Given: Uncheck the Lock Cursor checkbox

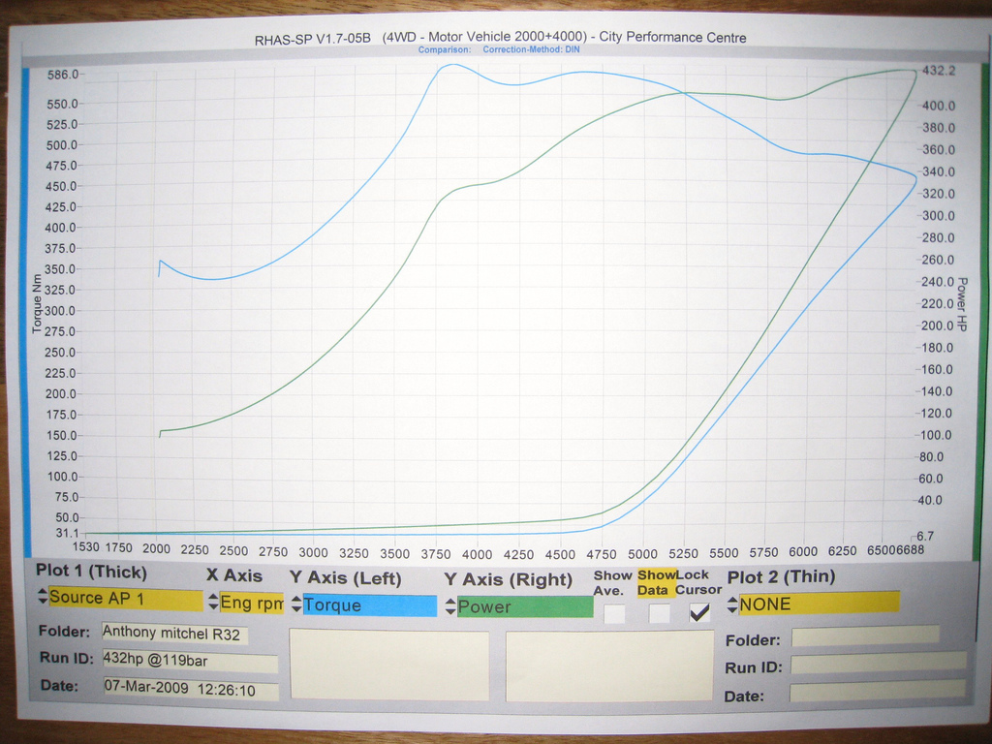Looking at the screenshot, I should click(x=700, y=612).
